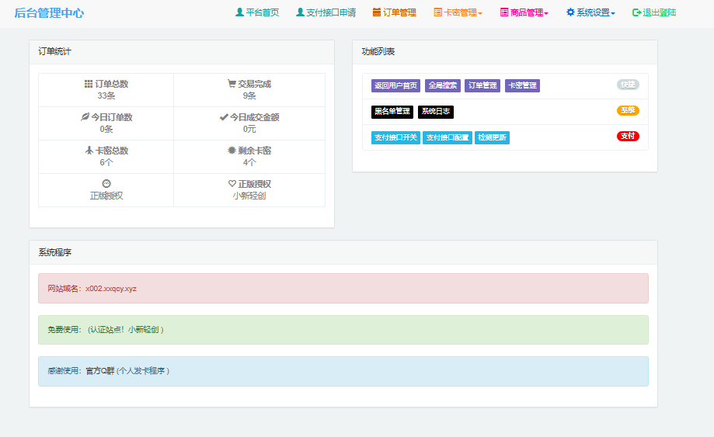Click the grid icon beside 订单总数
Image resolution: width=714 pixels, height=437 pixels.
(x=89, y=84)
